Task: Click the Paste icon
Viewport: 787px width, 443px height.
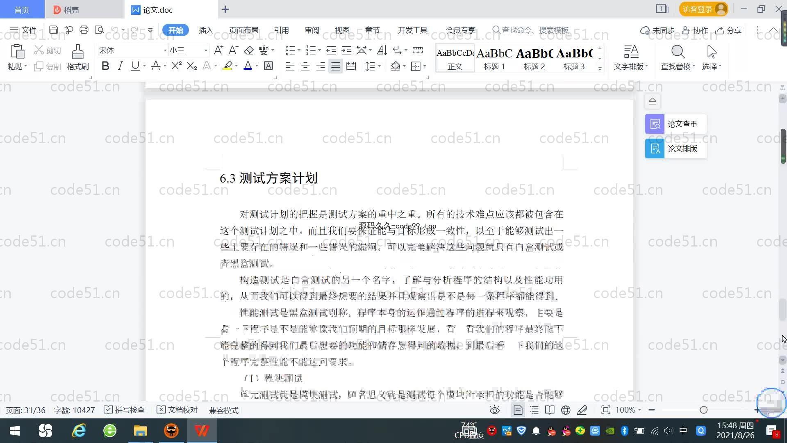Action: pyautogui.click(x=17, y=52)
